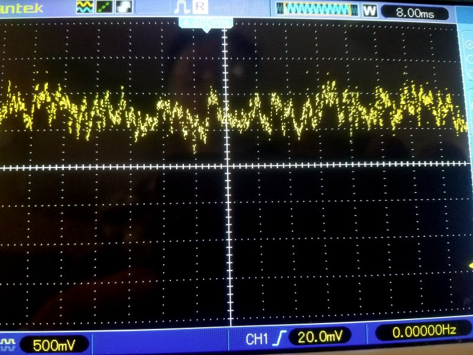Image resolution: width=473 pixels, height=355 pixels.
Task: Click the waveform memory overview bar
Action: 320,9
